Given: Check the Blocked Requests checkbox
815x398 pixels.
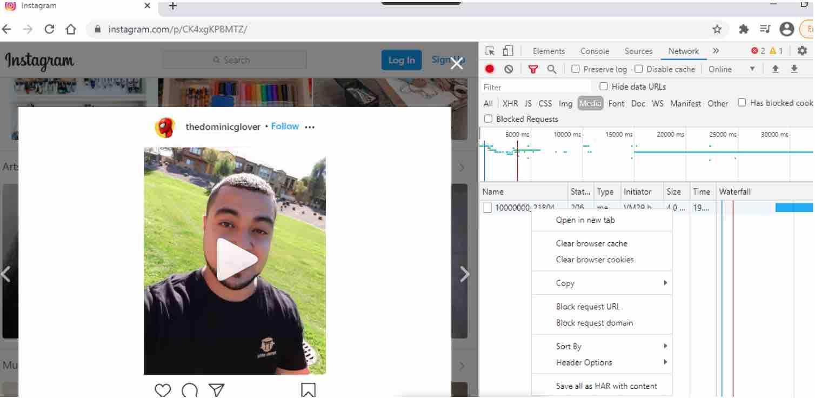Looking at the screenshot, I should 488,118.
